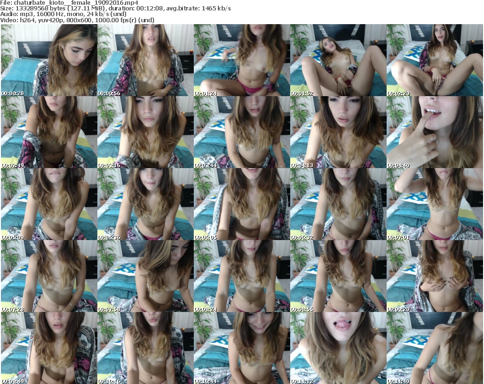The width and height of the screenshot is (484, 384).
Task: Choose the frame stamped 00:04:40
Action: pos(435,132)
